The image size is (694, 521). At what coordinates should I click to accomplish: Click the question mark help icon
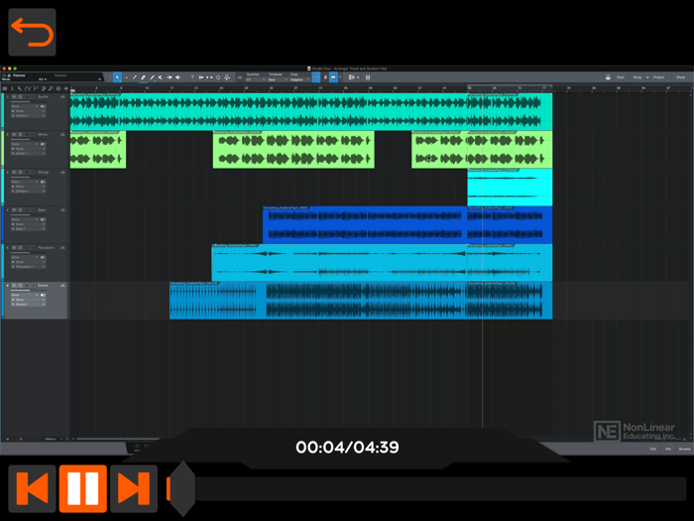pos(192,77)
